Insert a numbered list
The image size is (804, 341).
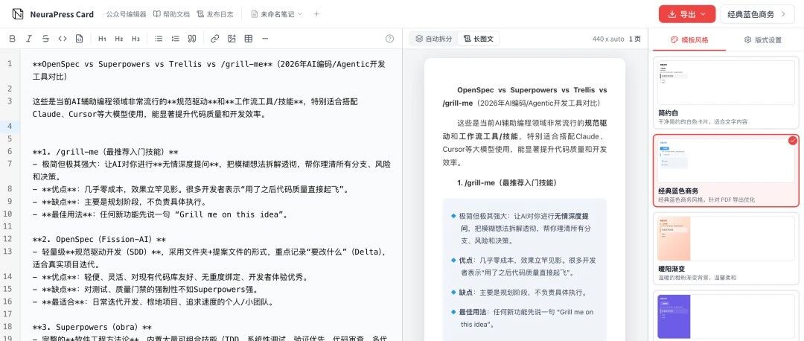click(176, 39)
